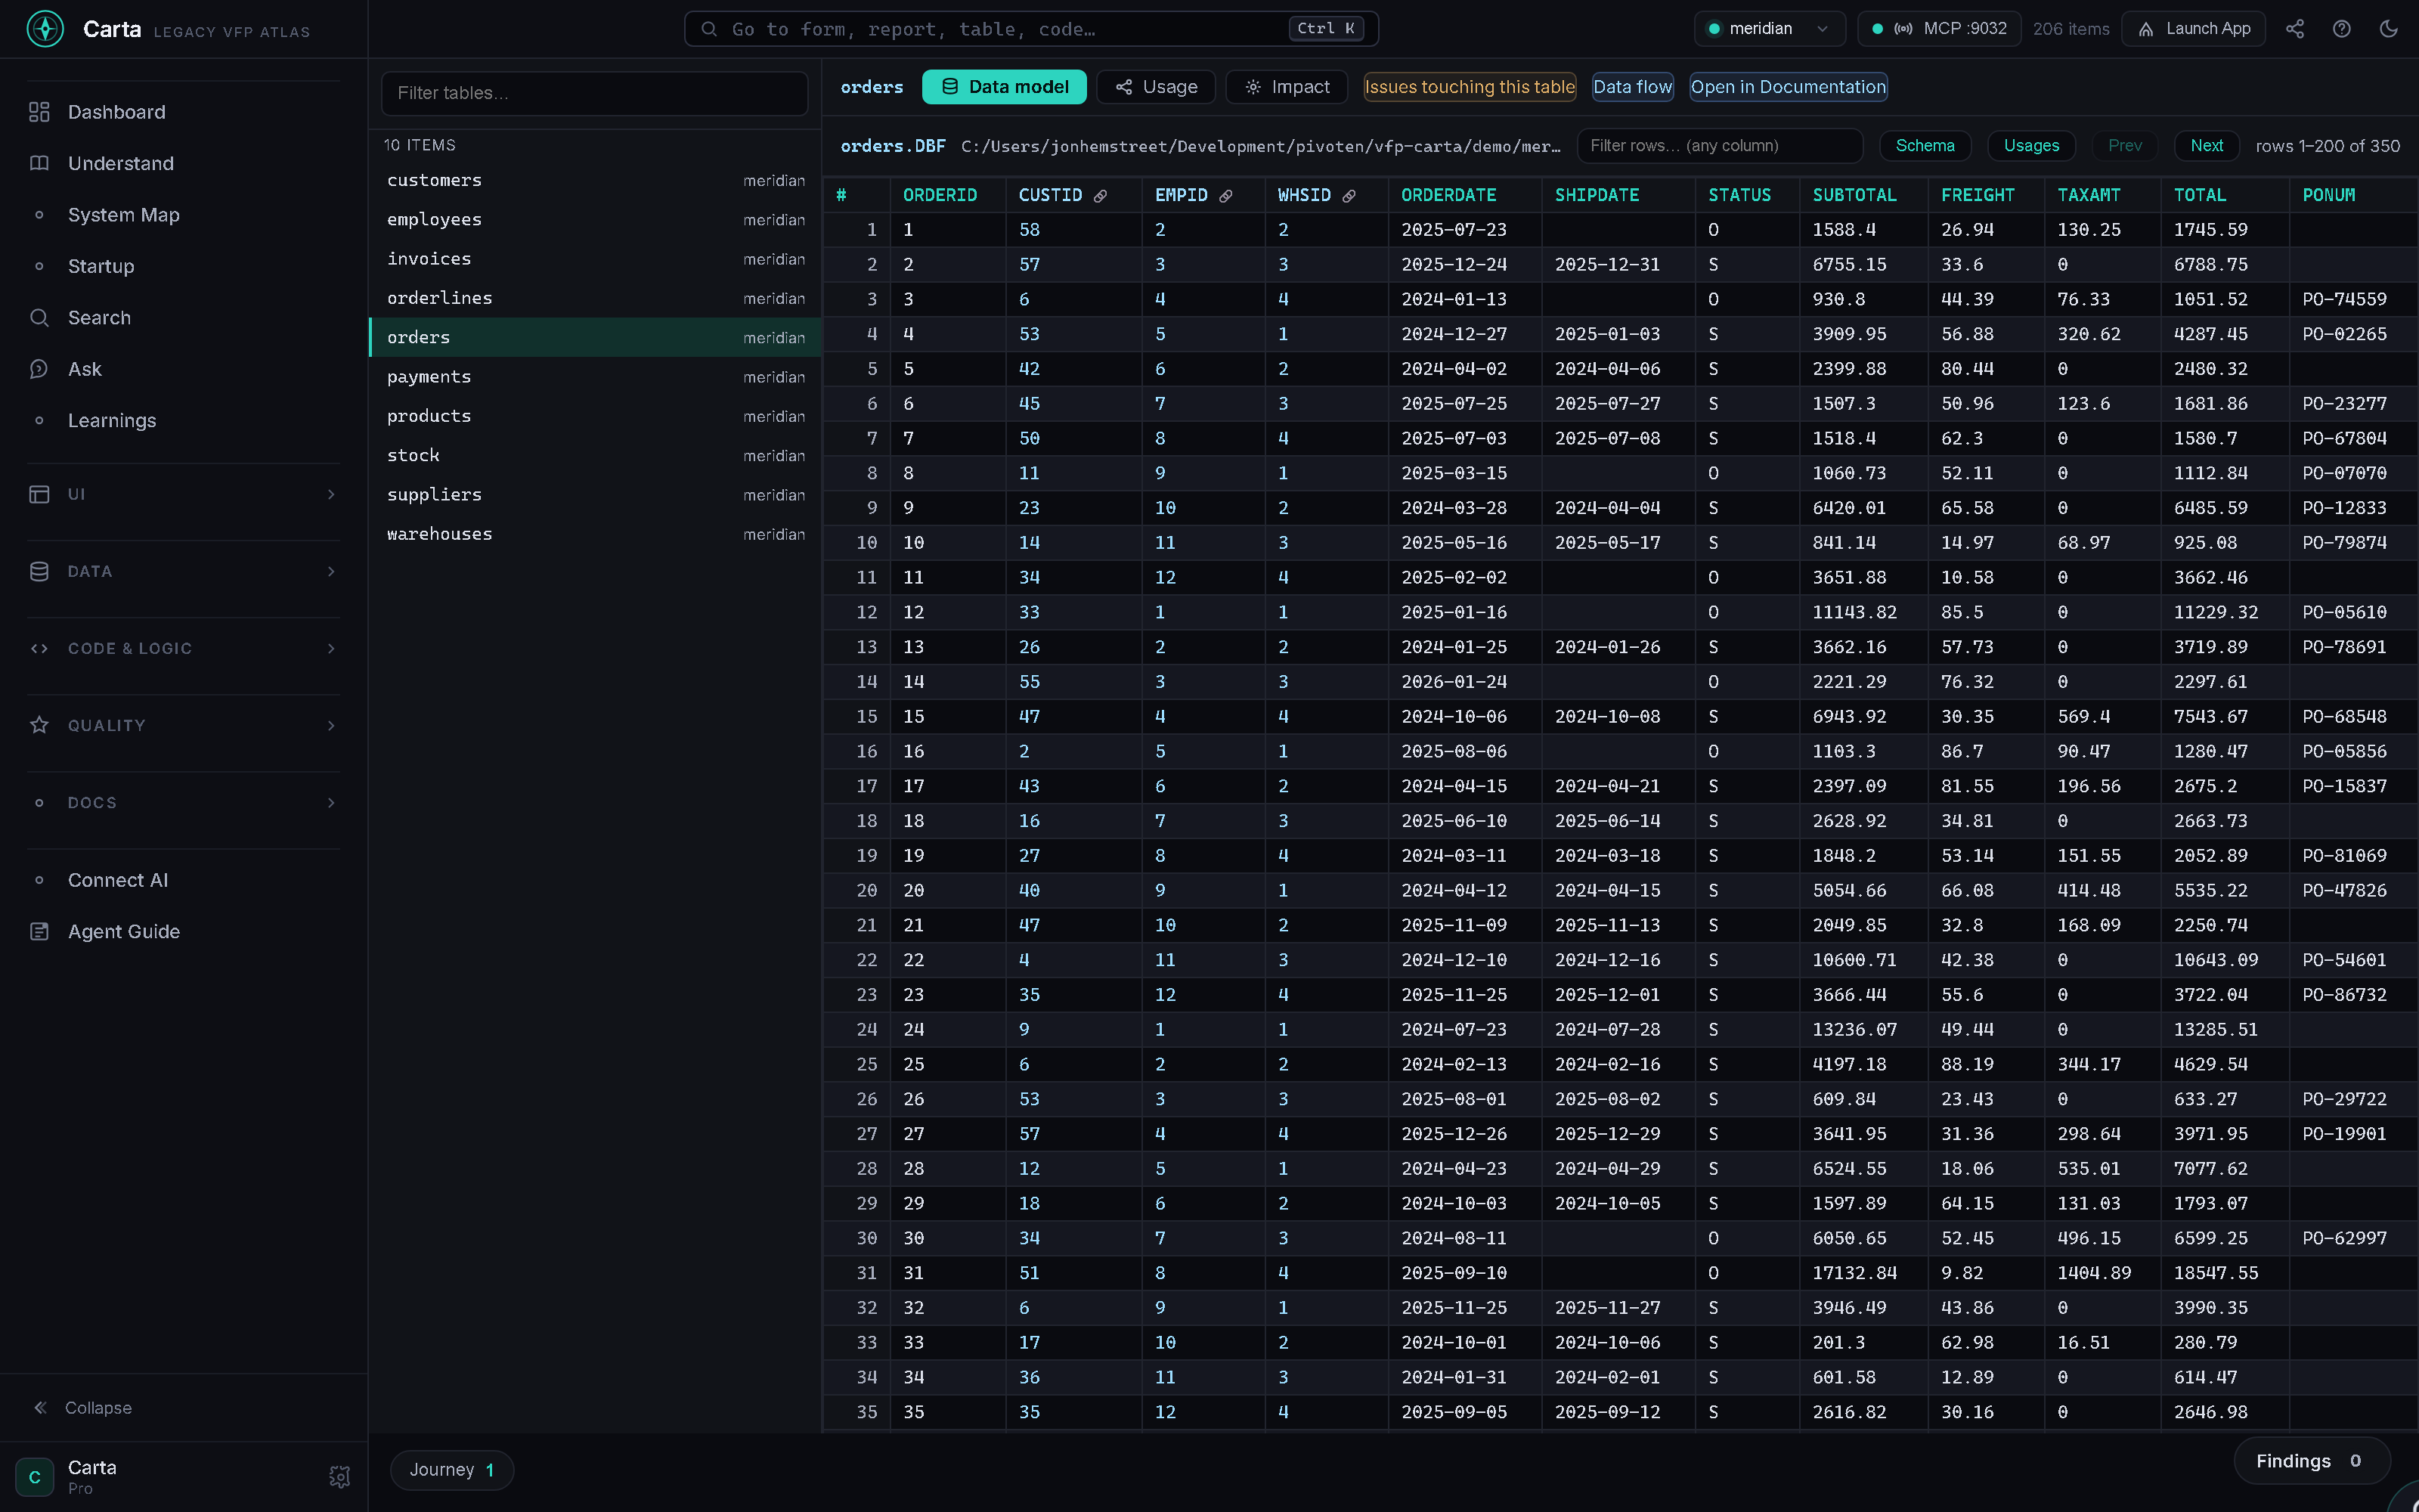Click the Usages button
2419x1512 pixels.
2031,146
